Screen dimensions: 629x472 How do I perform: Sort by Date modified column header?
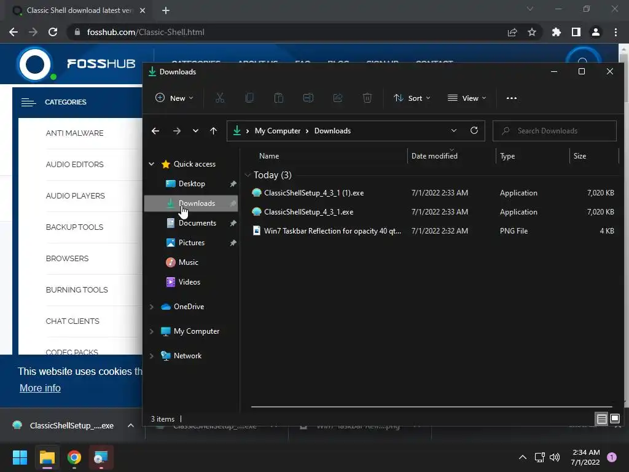pyautogui.click(x=434, y=155)
